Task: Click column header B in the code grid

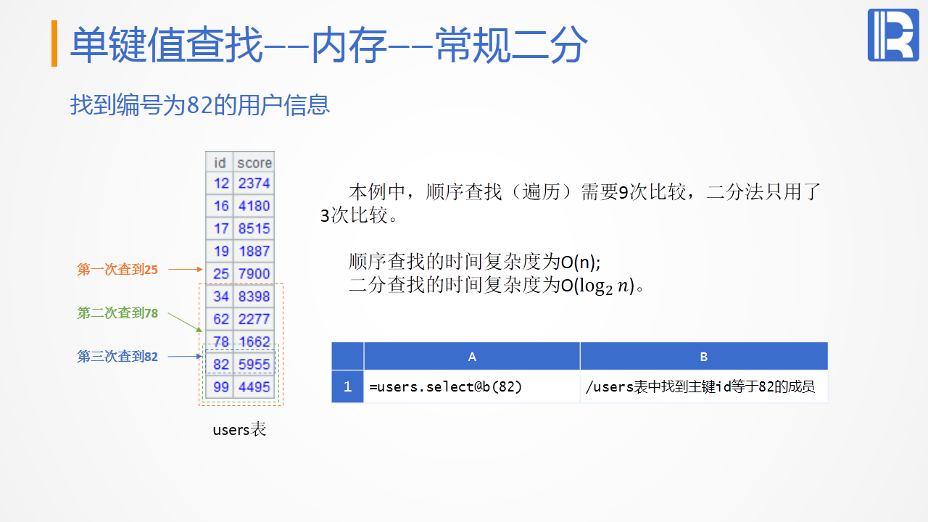Action: click(704, 356)
